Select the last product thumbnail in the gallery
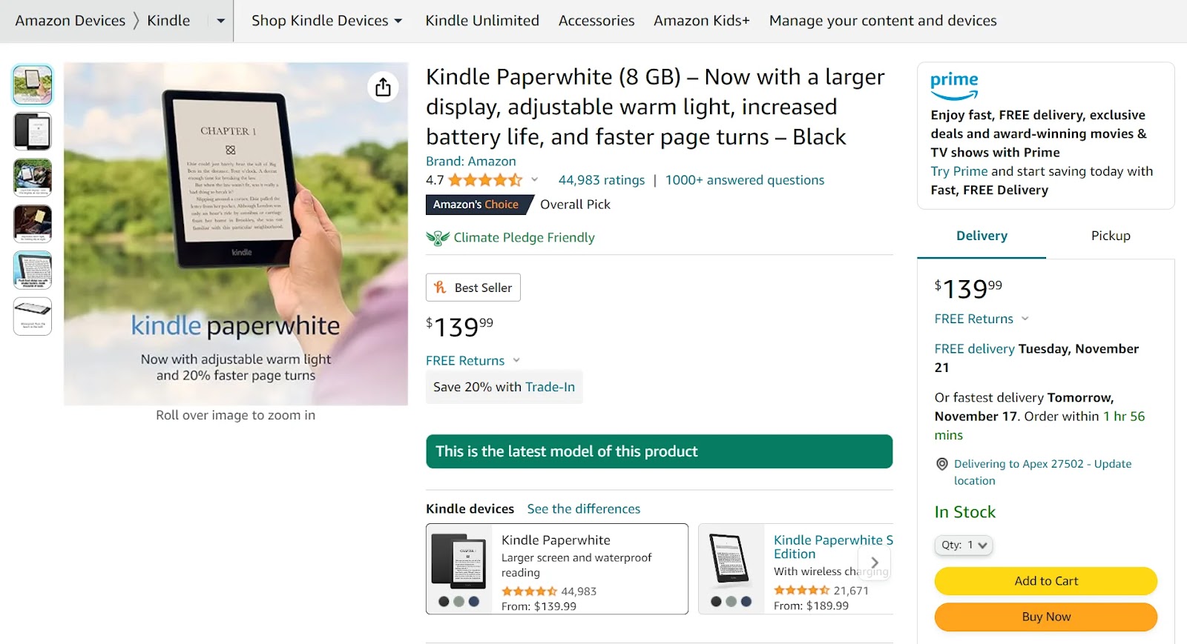Image resolution: width=1187 pixels, height=644 pixels. pos(32,316)
